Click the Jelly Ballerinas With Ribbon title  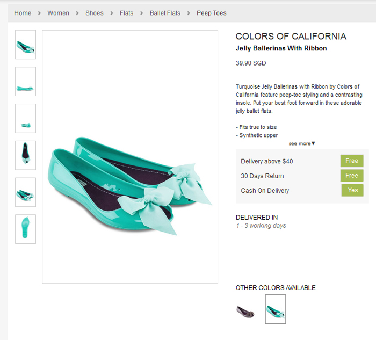click(281, 48)
